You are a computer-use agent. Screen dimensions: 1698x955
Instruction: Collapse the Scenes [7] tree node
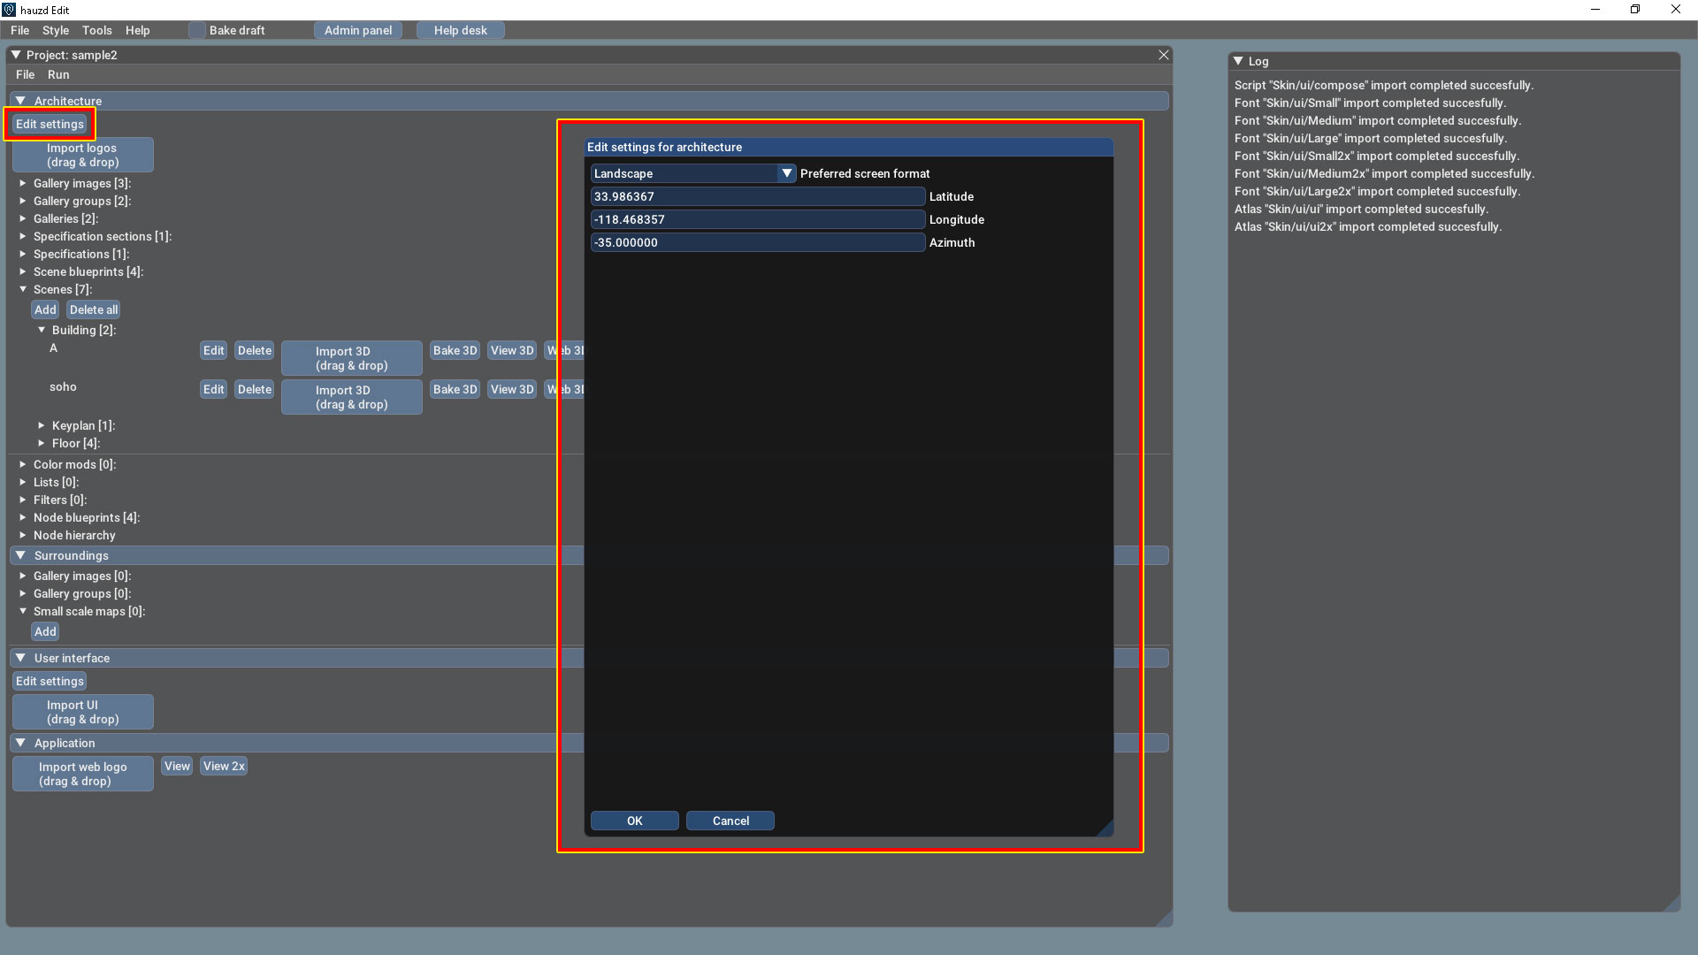tap(23, 289)
